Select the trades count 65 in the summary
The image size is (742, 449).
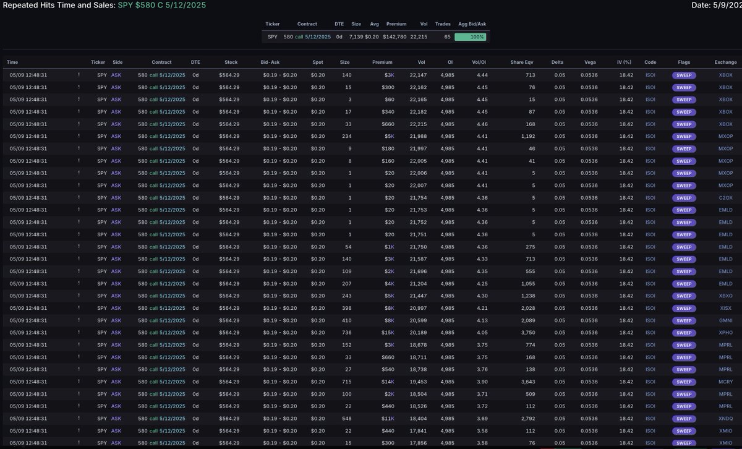click(x=447, y=37)
